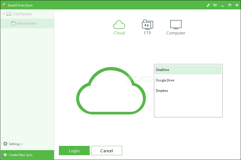Pick the Computer monitor icon
This screenshot has height=160, width=241.
176,25
